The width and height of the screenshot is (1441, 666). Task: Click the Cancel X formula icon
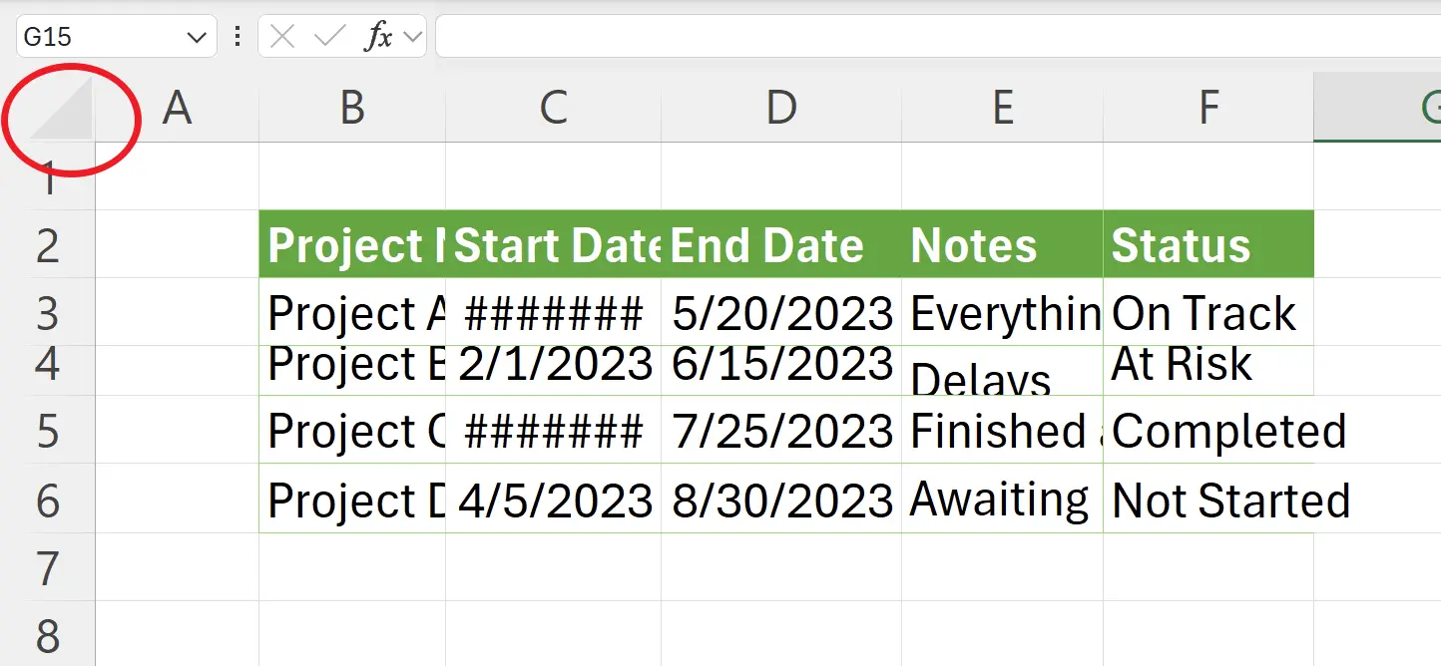(283, 37)
